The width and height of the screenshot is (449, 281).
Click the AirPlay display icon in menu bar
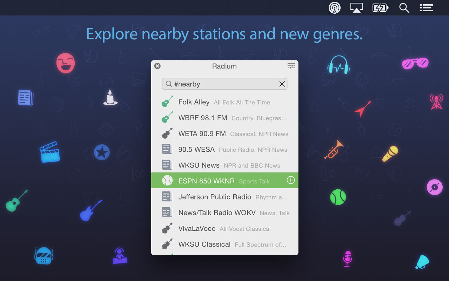click(x=356, y=8)
